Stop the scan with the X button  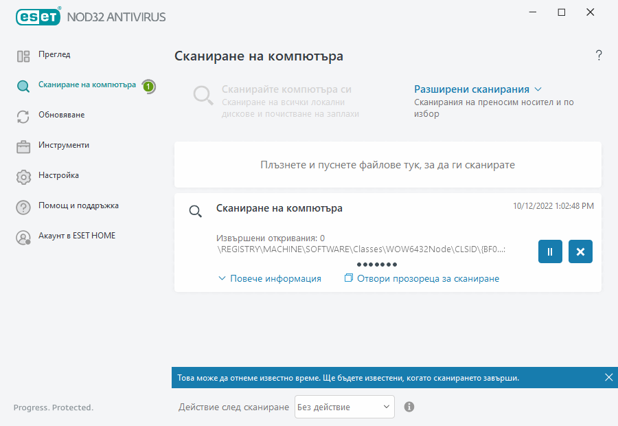[x=580, y=251]
